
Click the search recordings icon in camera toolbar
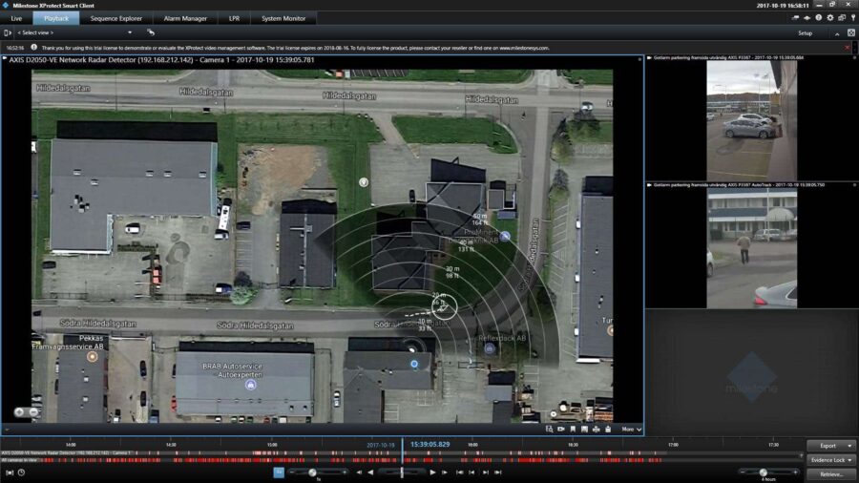(549, 430)
